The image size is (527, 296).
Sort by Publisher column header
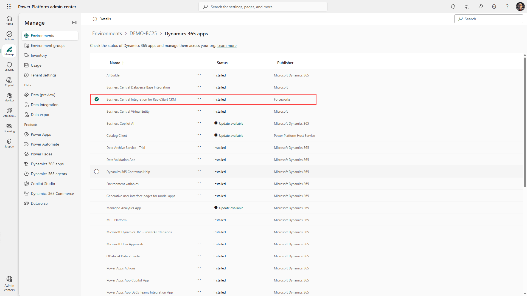(x=285, y=63)
